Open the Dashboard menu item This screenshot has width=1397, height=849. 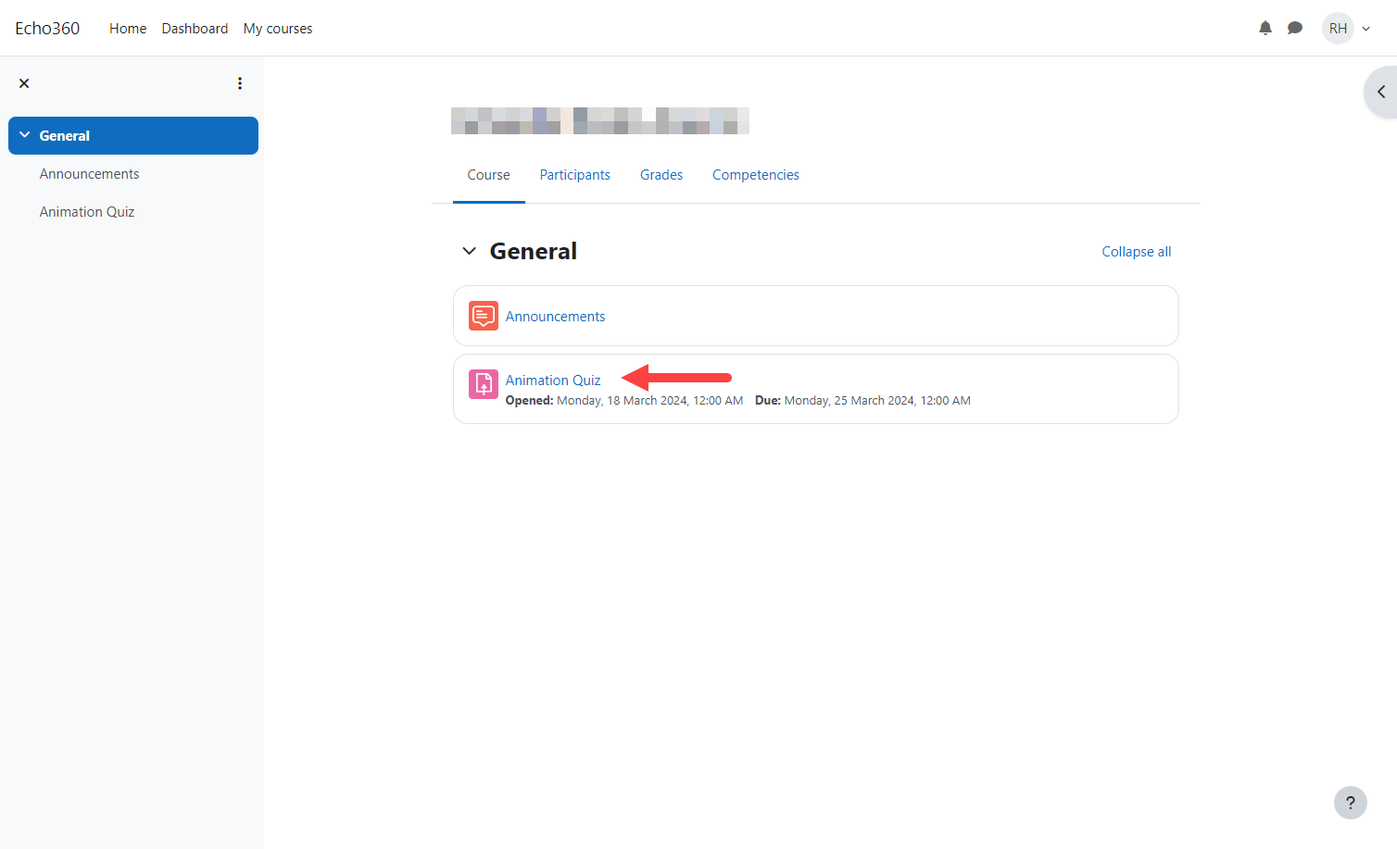pyautogui.click(x=195, y=29)
